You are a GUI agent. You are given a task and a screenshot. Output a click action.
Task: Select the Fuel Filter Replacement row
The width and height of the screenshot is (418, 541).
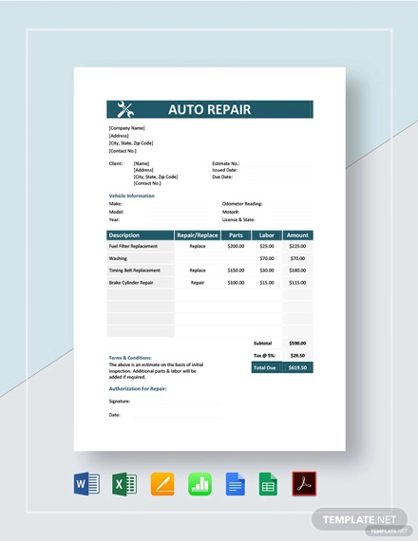point(210,246)
